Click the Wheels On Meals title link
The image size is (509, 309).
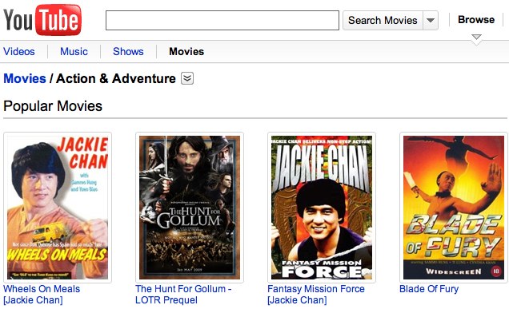(x=42, y=295)
